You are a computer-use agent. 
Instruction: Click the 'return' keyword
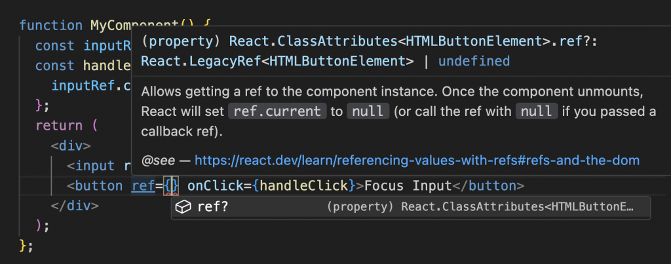click(59, 126)
